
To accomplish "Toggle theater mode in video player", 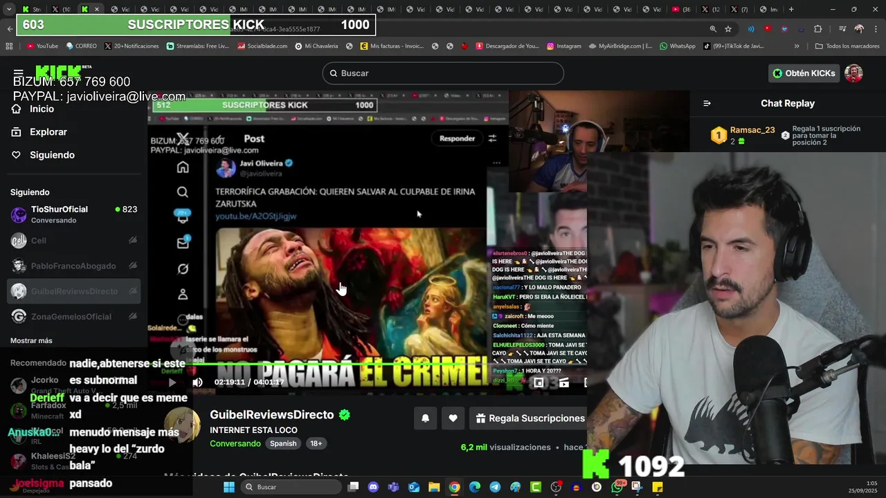I will coord(563,382).
